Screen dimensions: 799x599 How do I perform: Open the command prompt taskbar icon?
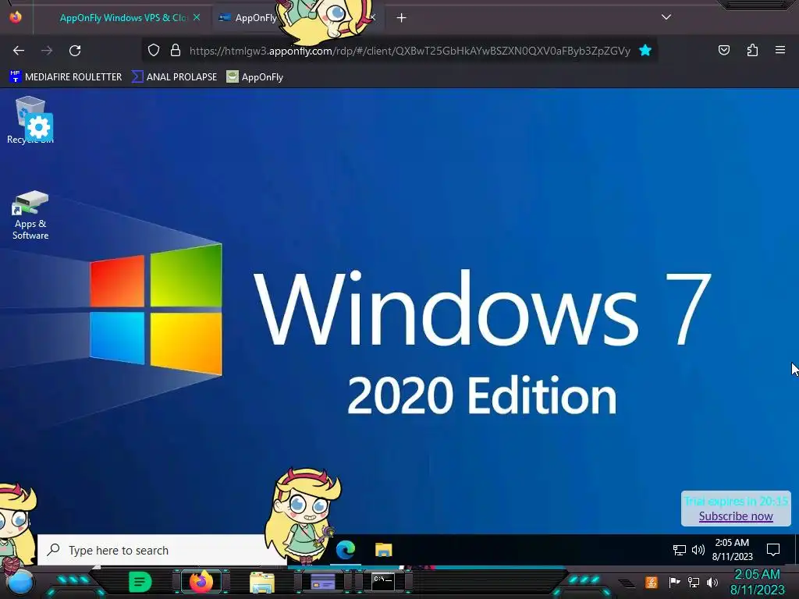(x=383, y=581)
